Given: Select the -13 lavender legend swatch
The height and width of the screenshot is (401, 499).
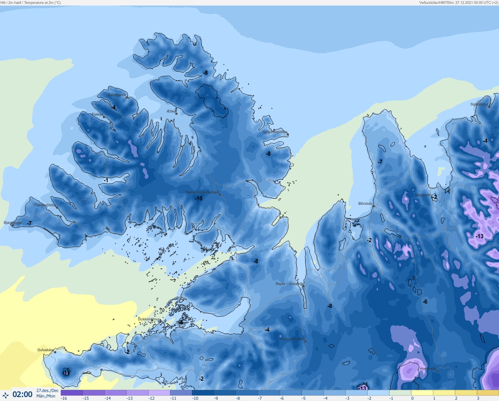Looking at the screenshot, I should (137, 393).
